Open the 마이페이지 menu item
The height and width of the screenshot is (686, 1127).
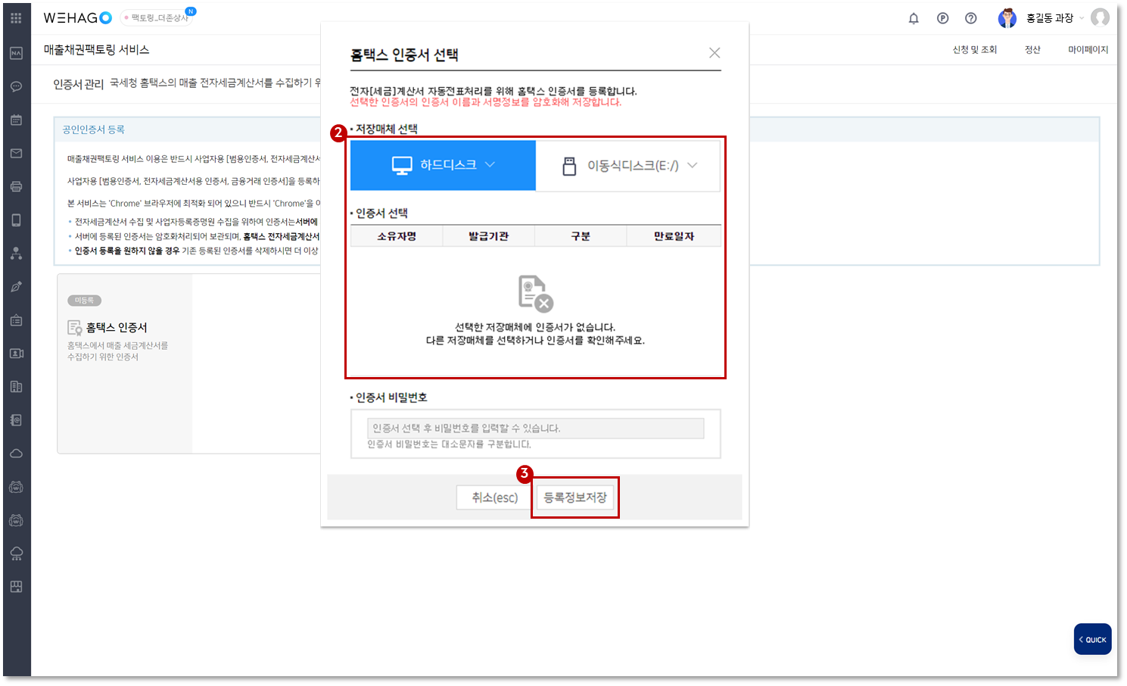coord(1088,48)
